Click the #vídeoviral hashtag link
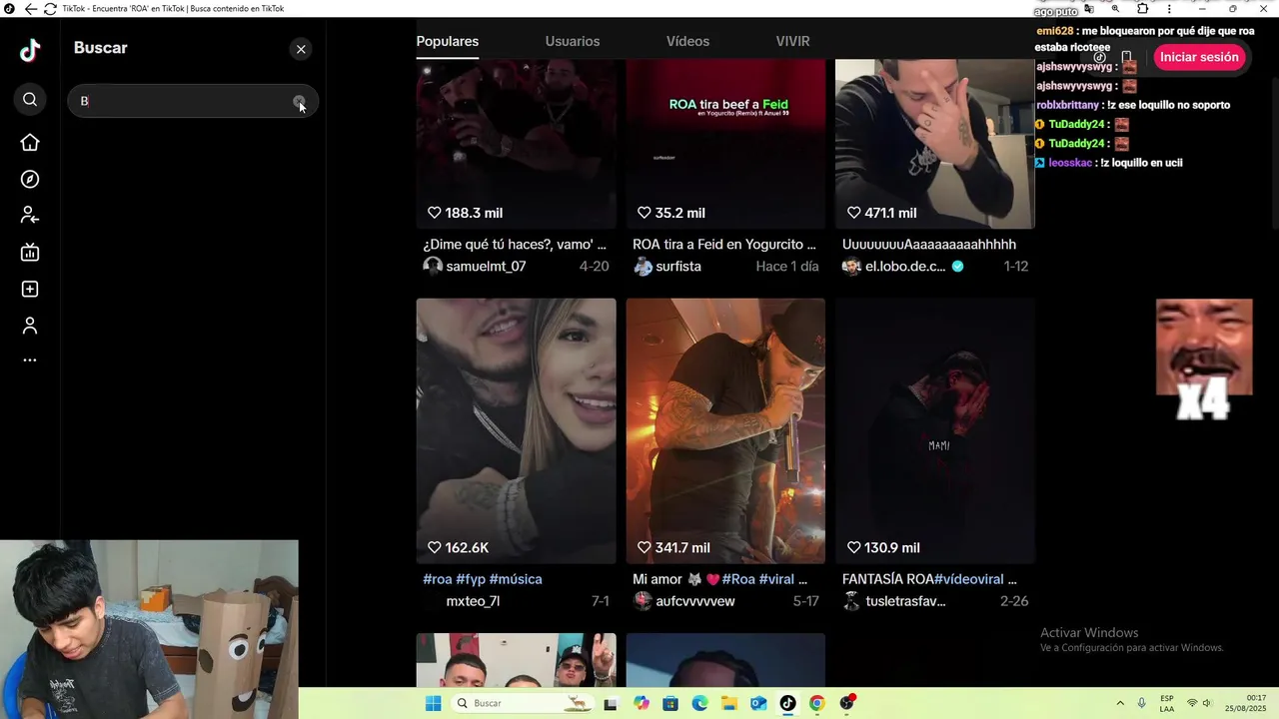The width and height of the screenshot is (1279, 719). click(x=969, y=579)
